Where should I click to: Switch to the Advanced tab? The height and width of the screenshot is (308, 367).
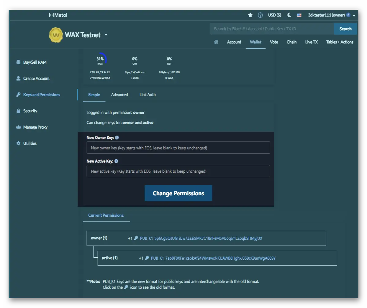(x=120, y=95)
